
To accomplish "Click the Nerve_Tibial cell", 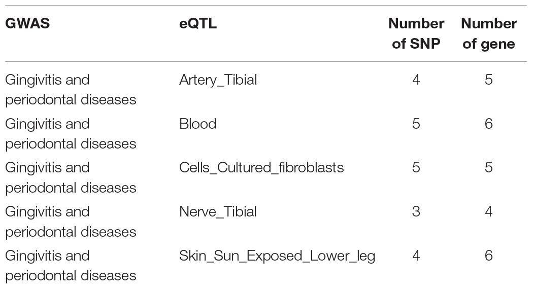I will [x=218, y=212].
